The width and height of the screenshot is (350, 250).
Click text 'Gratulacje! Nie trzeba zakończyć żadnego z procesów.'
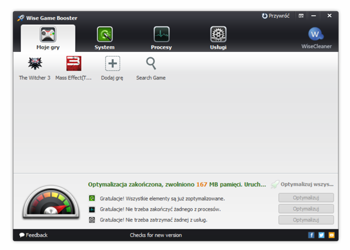coord(160,209)
